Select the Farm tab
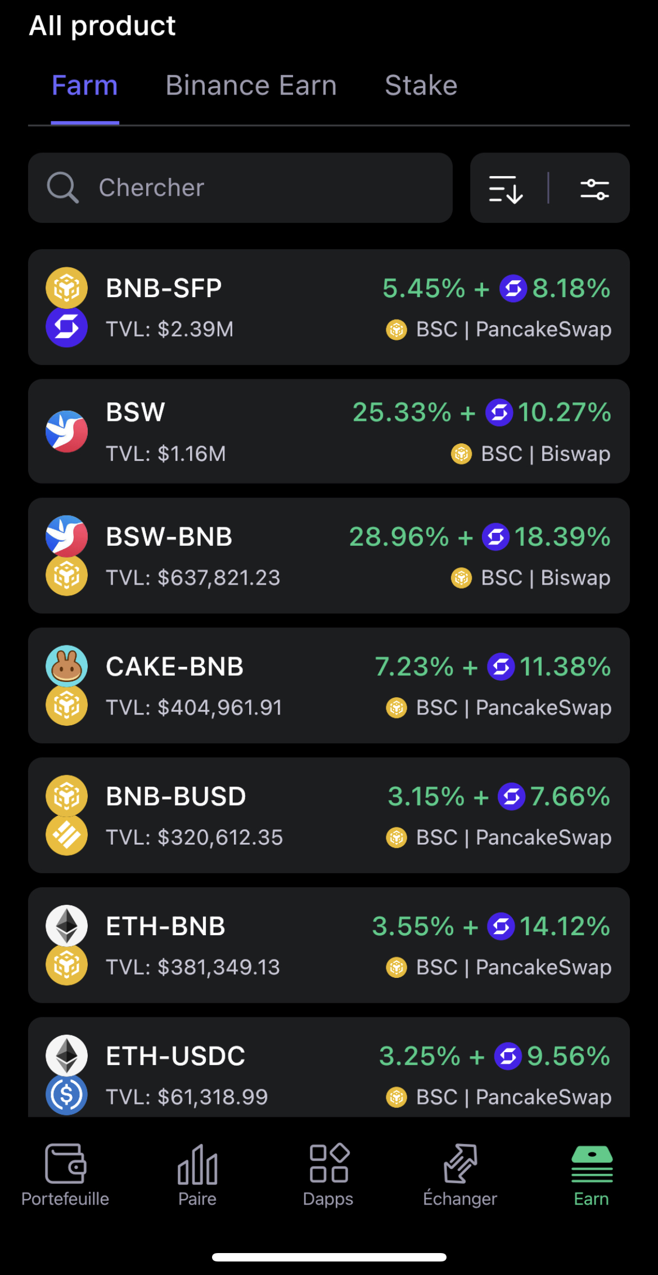This screenshot has width=658, height=1275. tap(85, 86)
